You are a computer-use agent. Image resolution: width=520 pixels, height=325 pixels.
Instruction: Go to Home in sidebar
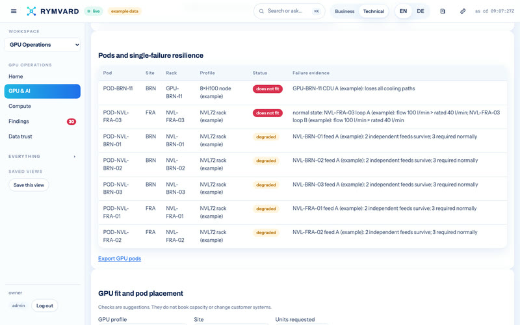coord(42,76)
